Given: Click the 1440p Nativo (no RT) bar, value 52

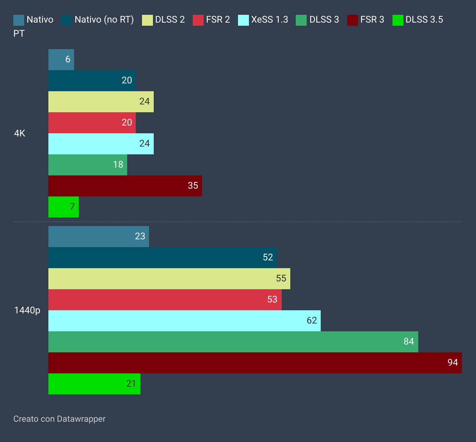Looking at the screenshot, I should coord(163,258).
